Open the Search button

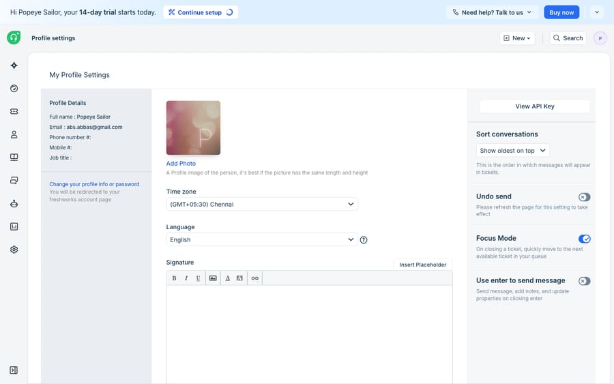pos(568,38)
